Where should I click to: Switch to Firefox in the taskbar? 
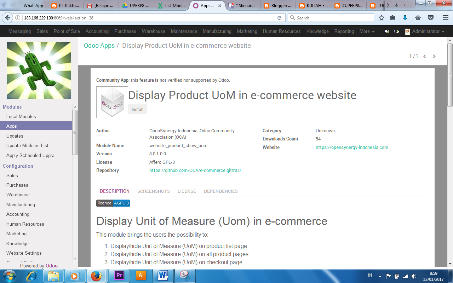[x=96, y=276]
